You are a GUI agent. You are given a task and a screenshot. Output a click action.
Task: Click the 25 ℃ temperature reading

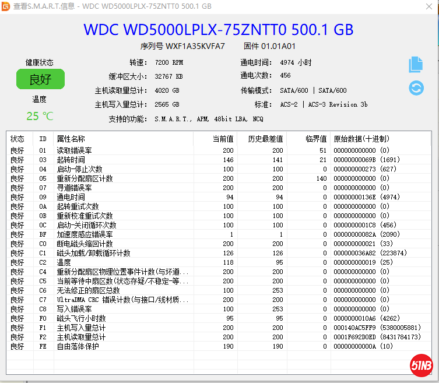click(40, 116)
